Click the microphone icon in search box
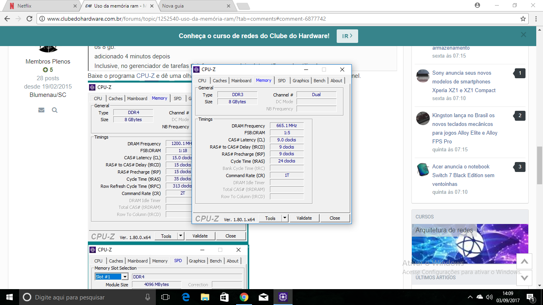Image resolution: width=543 pixels, height=305 pixels. click(x=147, y=297)
